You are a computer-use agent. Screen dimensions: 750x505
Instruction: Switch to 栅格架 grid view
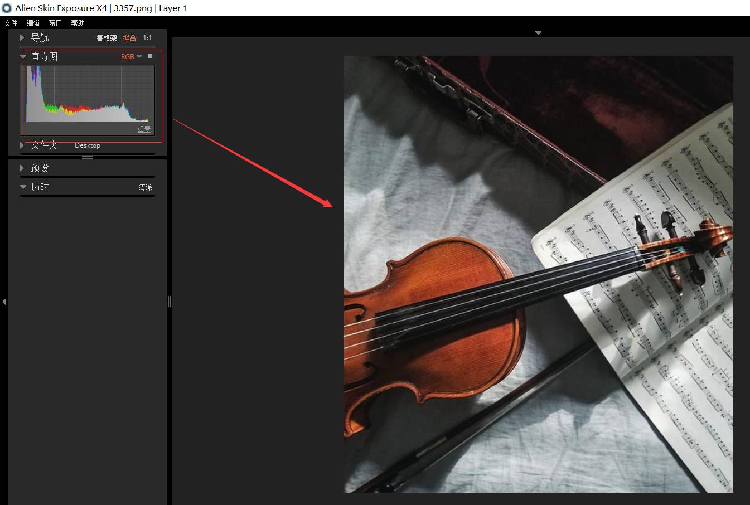tap(107, 38)
